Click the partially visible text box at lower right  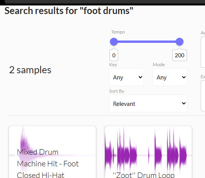click(x=203, y=96)
